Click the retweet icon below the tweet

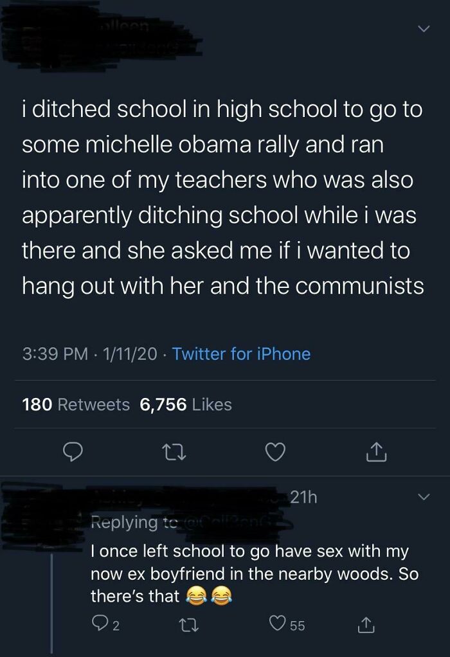[x=174, y=453]
